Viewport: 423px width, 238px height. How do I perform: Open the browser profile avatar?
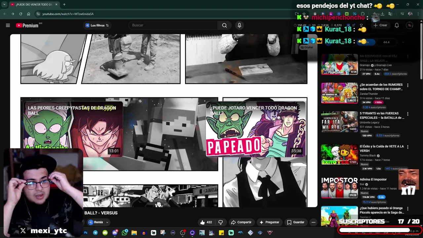click(410, 14)
